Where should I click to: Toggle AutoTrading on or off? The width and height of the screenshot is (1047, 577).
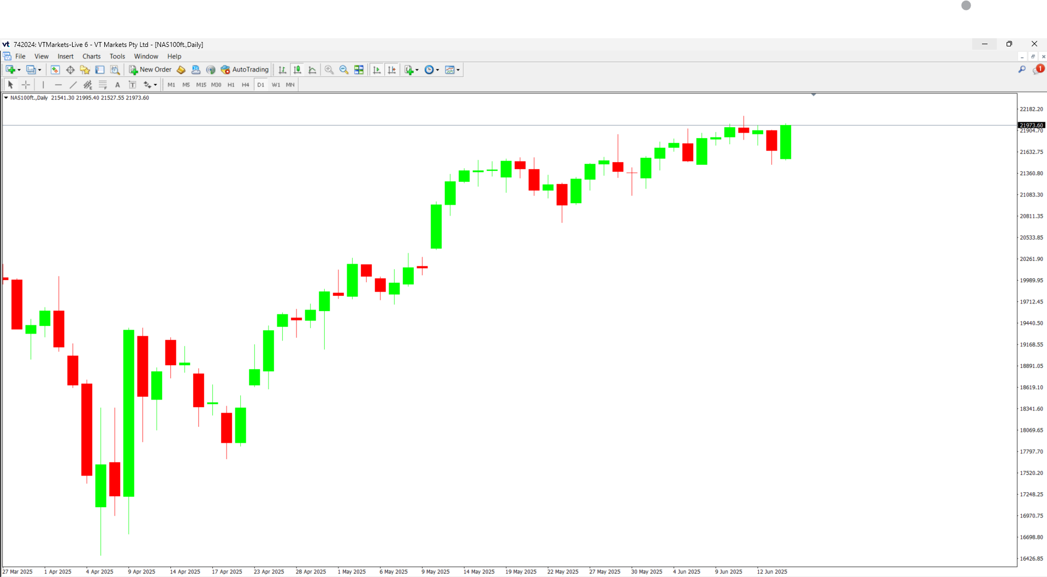pyautogui.click(x=245, y=70)
